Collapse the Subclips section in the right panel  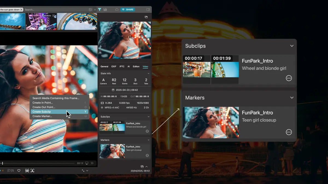coord(291,46)
